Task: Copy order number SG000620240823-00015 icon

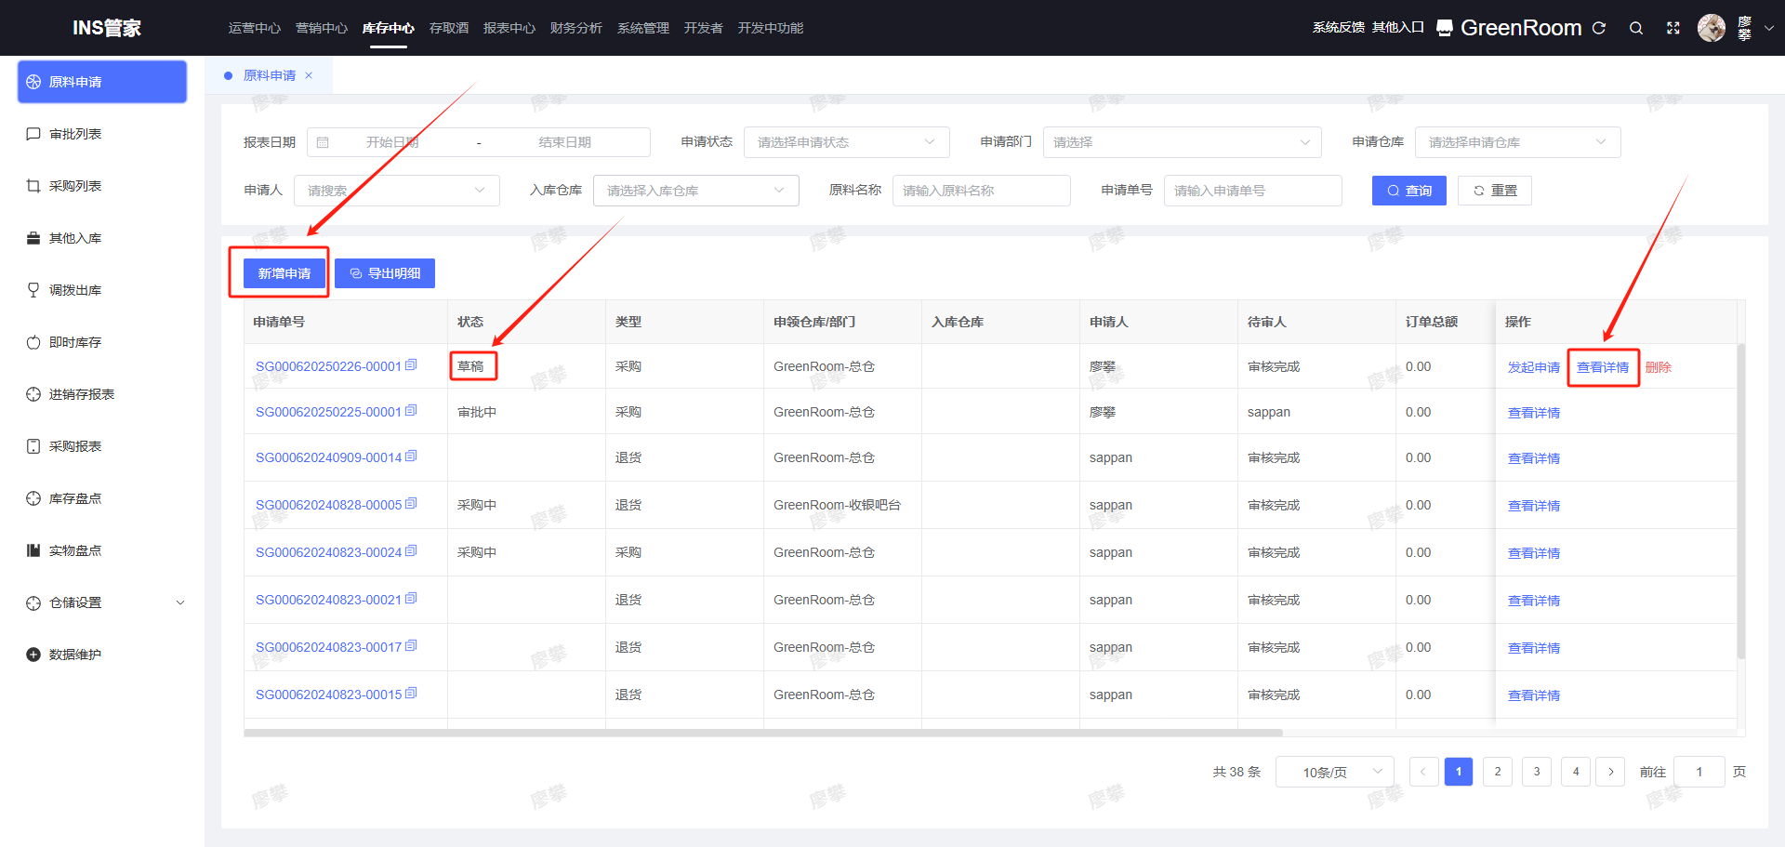Action: tap(411, 694)
